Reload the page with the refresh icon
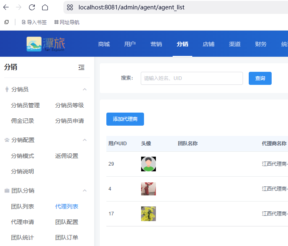288x246 pixels. (32, 7)
